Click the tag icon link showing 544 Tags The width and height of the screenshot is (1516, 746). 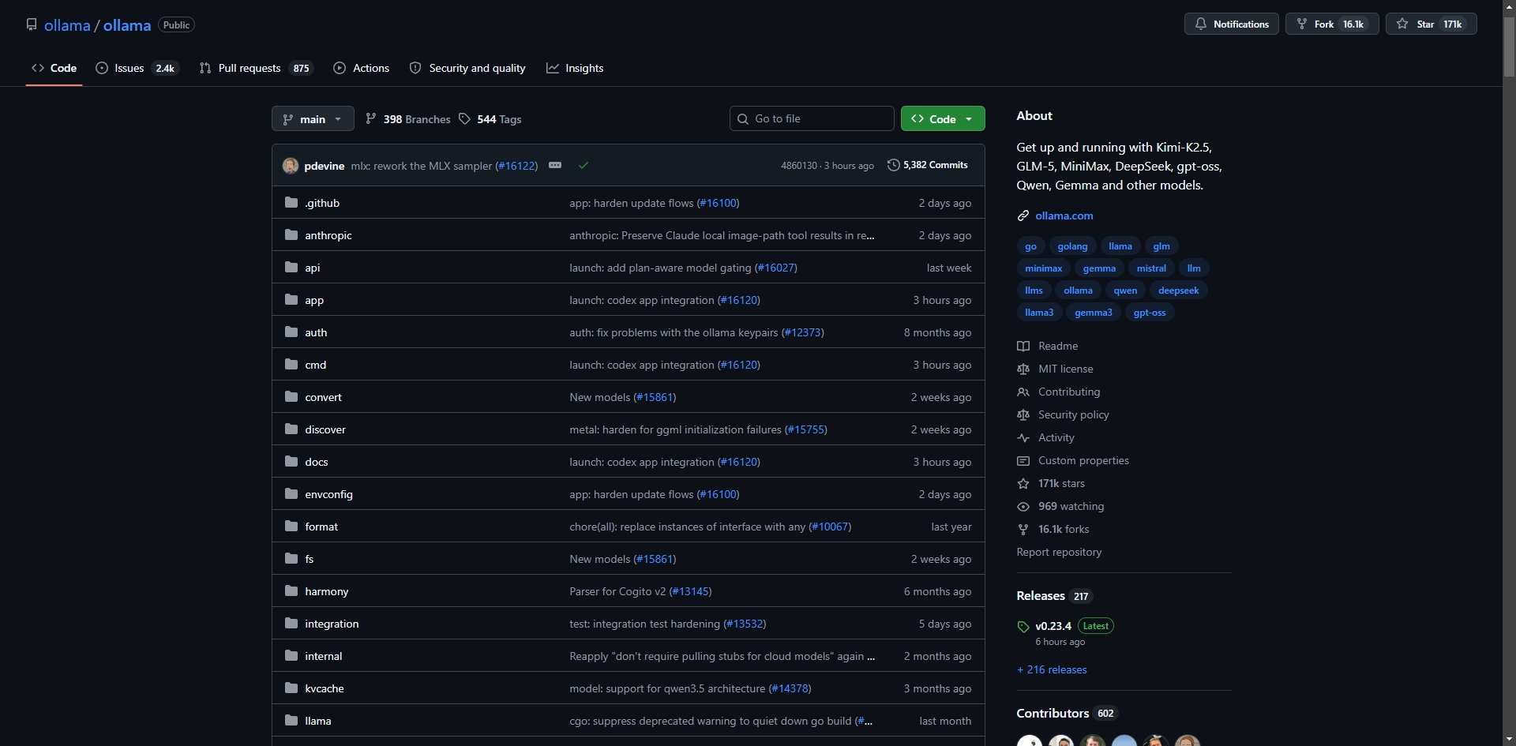(x=490, y=119)
